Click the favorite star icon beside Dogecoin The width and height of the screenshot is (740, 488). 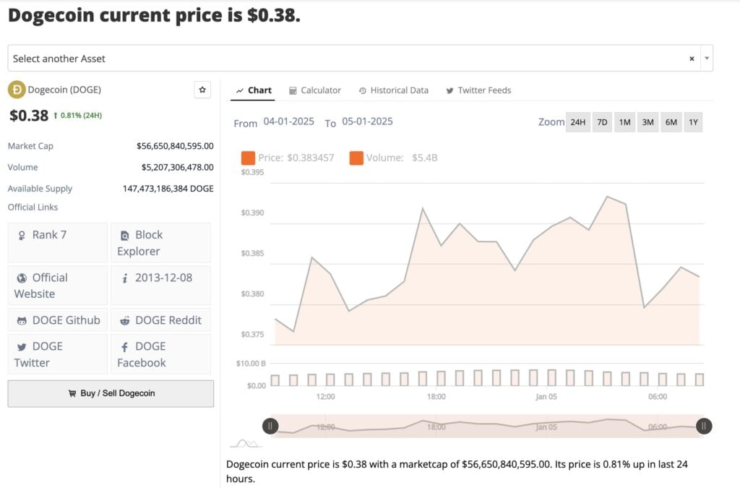(202, 90)
